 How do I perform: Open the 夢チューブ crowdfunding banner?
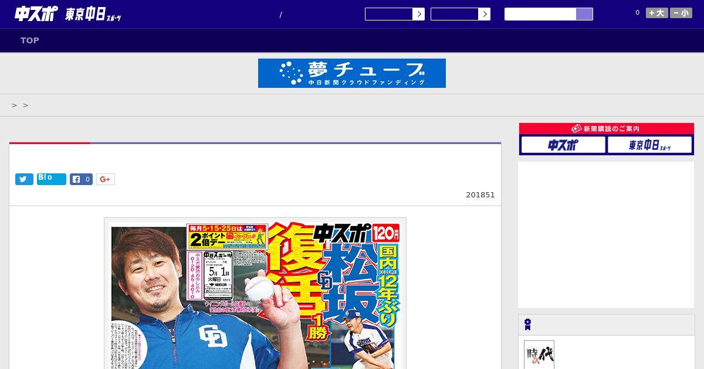(352, 73)
